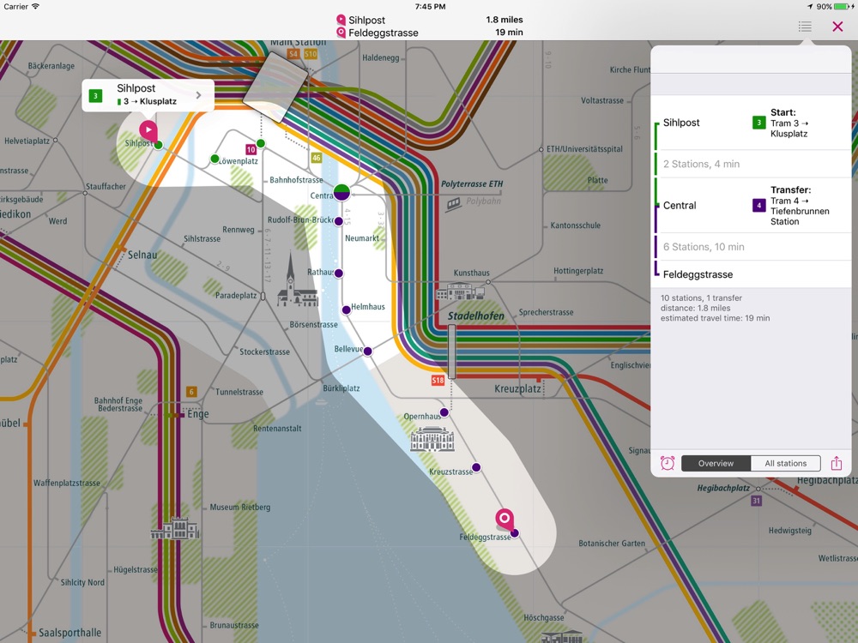Screen dimensions: 858x643
Task: Select the Kreuzstrasse stop dot on map
Action: pyautogui.click(x=476, y=467)
